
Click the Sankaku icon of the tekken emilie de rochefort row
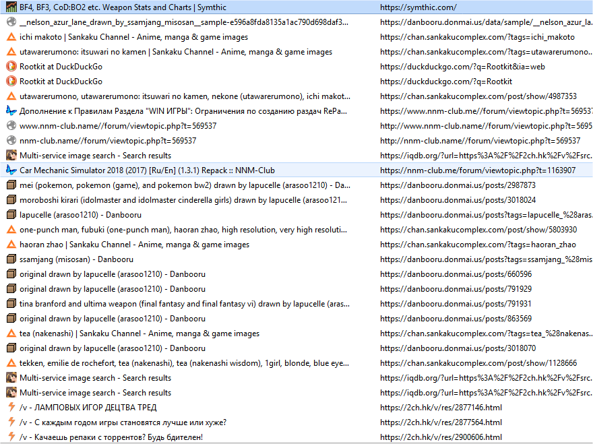pyautogui.click(x=11, y=362)
